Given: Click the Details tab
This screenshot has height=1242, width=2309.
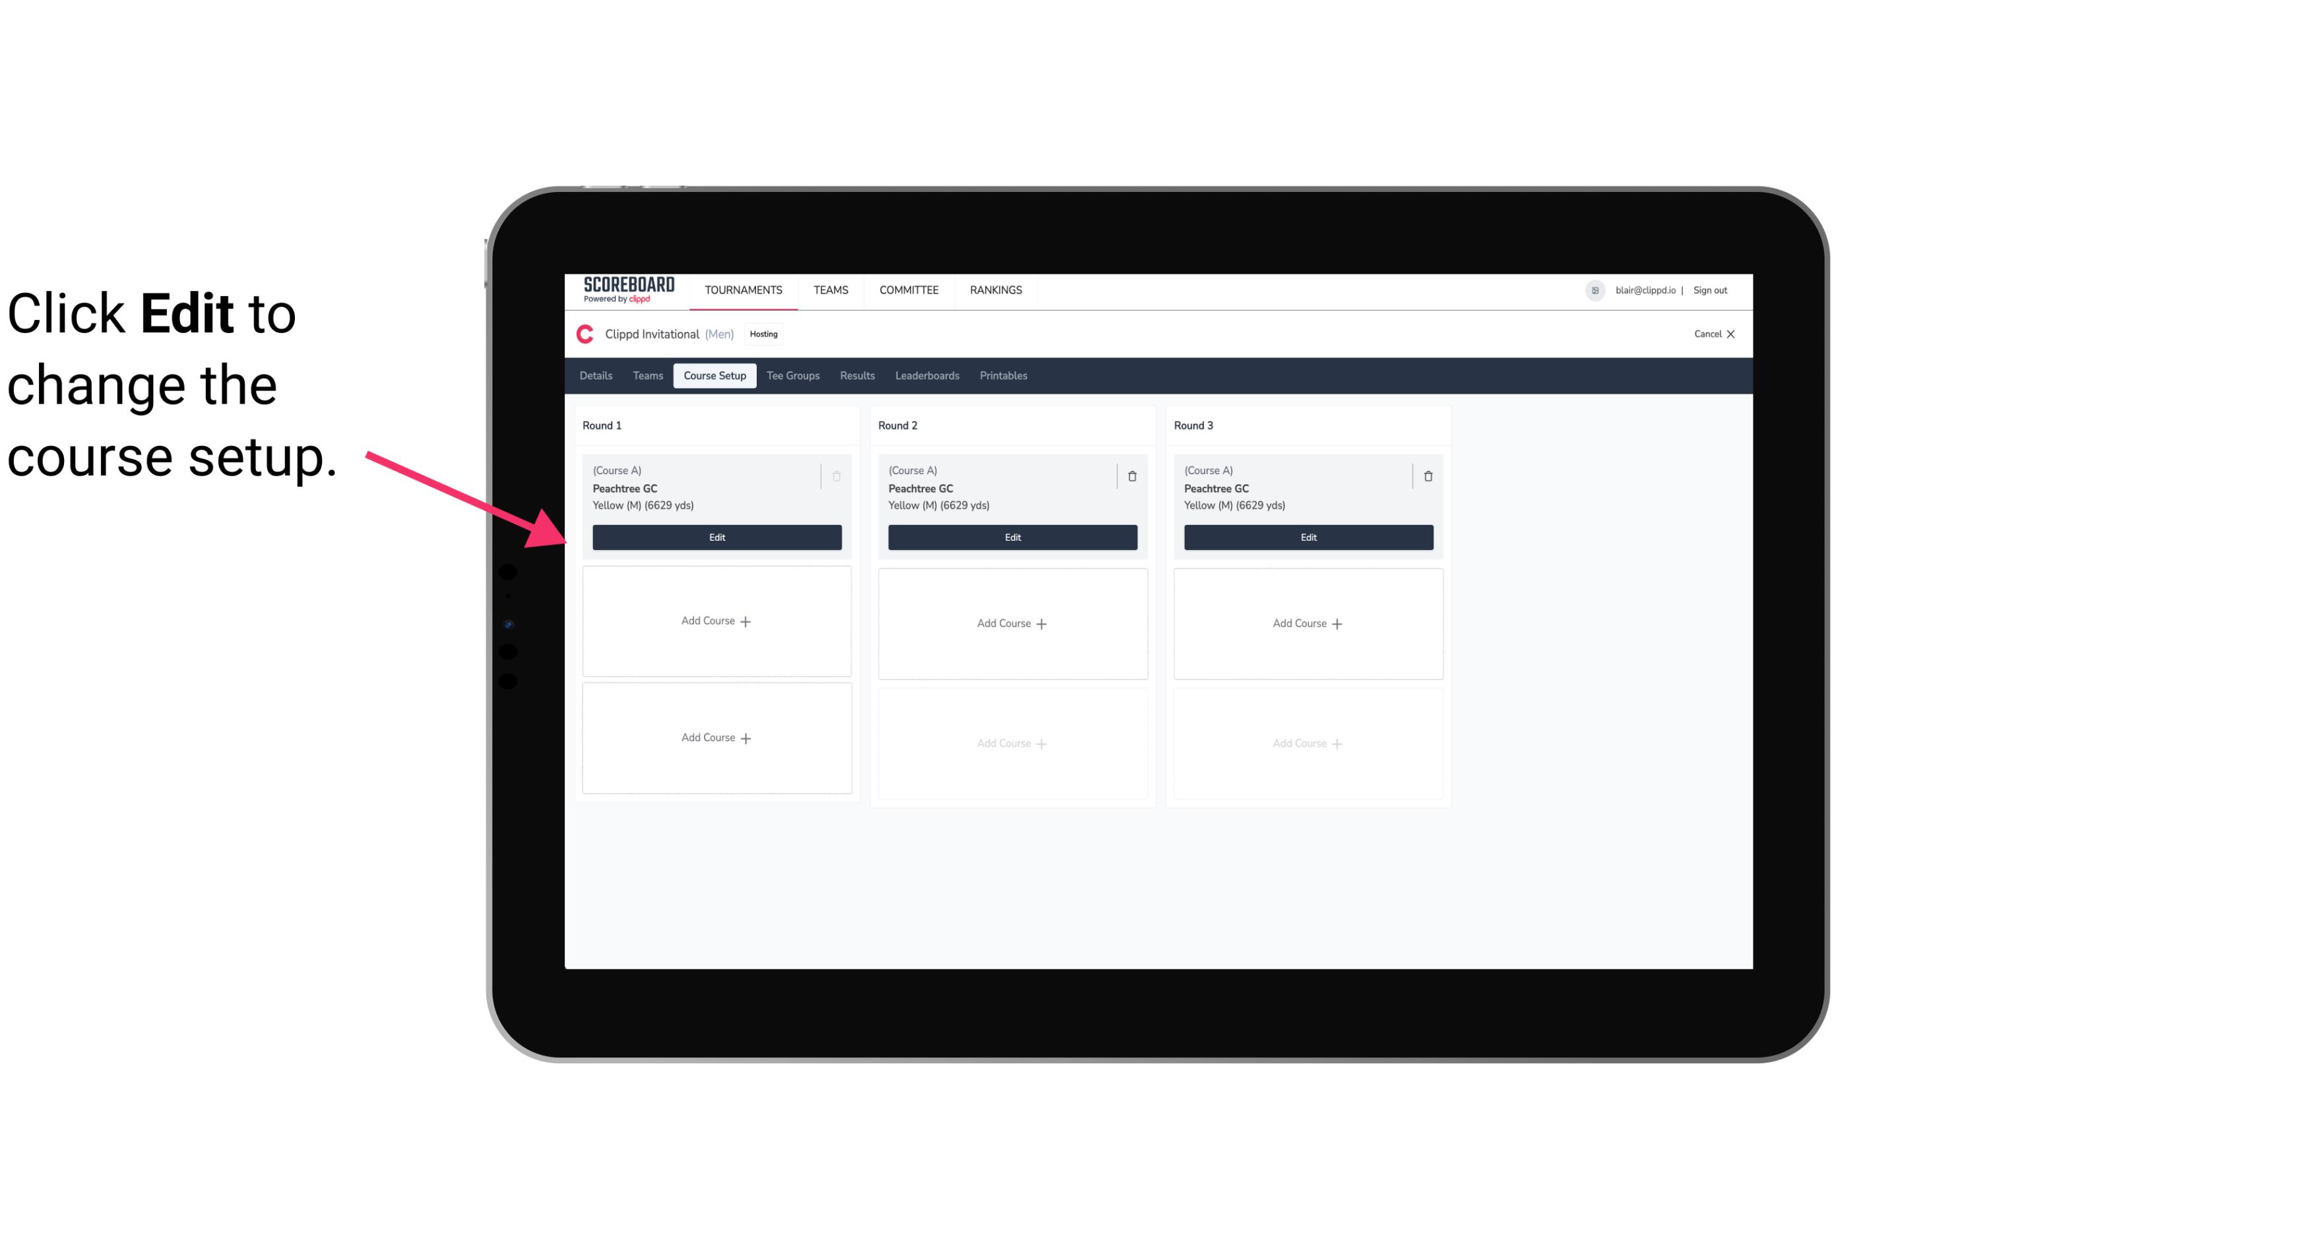Looking at the screenshot, I should (x=596, y=375).
